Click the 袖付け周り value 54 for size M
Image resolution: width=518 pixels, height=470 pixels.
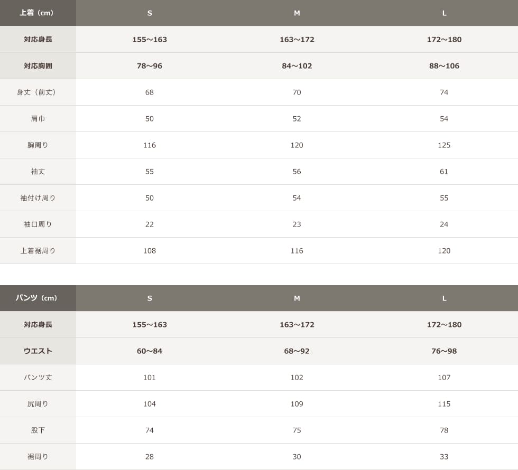[x=297, y=198]
